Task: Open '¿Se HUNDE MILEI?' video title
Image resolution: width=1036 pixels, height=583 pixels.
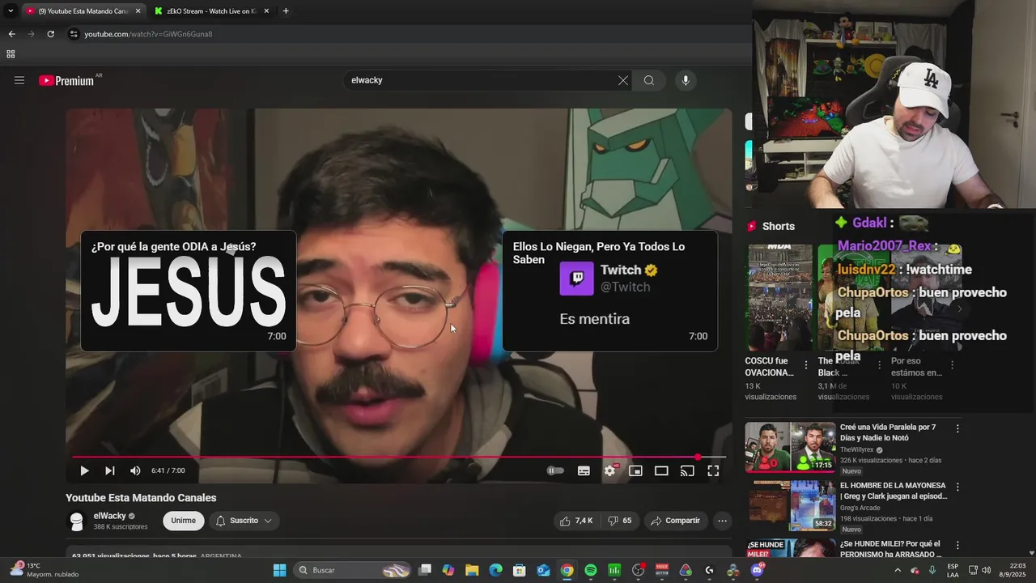Action: click(x=890, y=549)
